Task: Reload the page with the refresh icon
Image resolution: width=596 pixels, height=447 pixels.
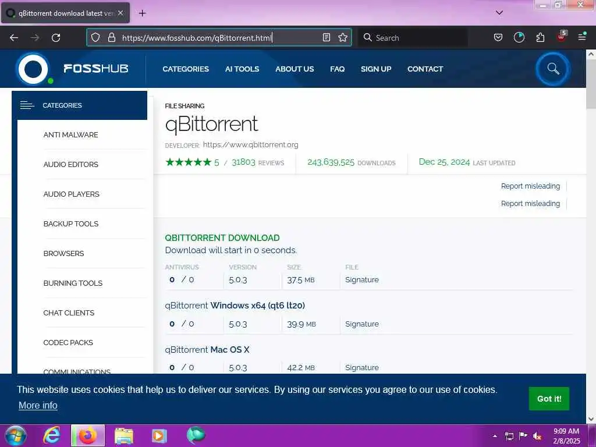Action: click(56, 38)
